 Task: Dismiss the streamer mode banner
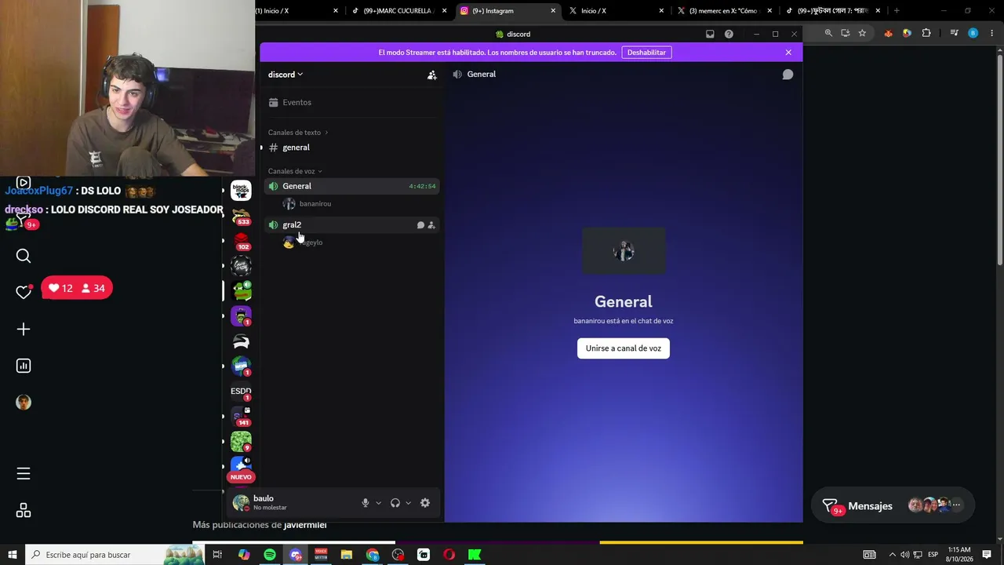pos(788,53)
